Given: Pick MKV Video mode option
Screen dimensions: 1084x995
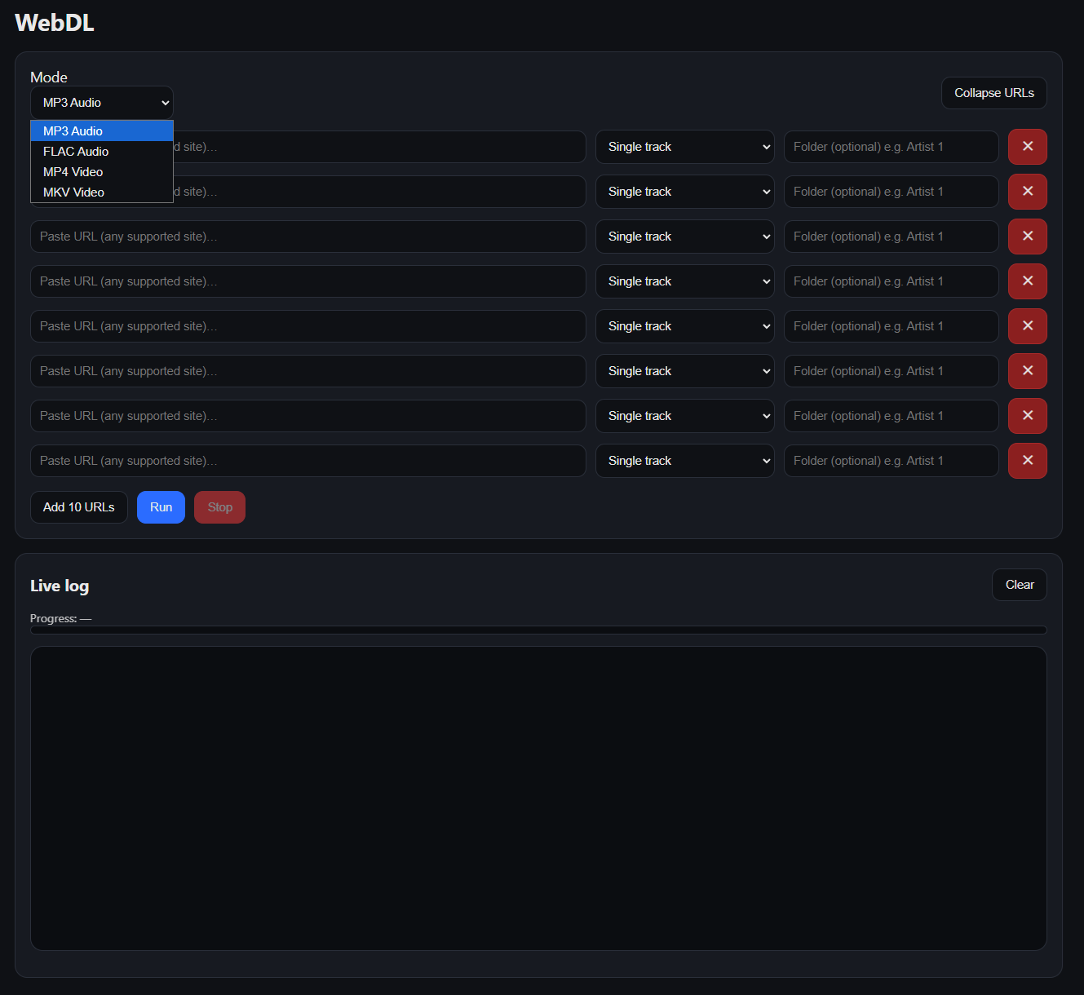Looking at the screenshot, I should tap(74, 192).
